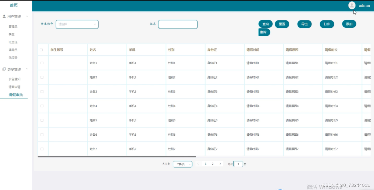The image size is (374, 190).
Task: Open the 班主任 sidebar item
Action: point(13,42)
